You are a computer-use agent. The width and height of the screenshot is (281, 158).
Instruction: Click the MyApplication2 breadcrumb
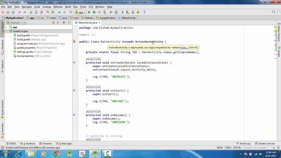13,18
